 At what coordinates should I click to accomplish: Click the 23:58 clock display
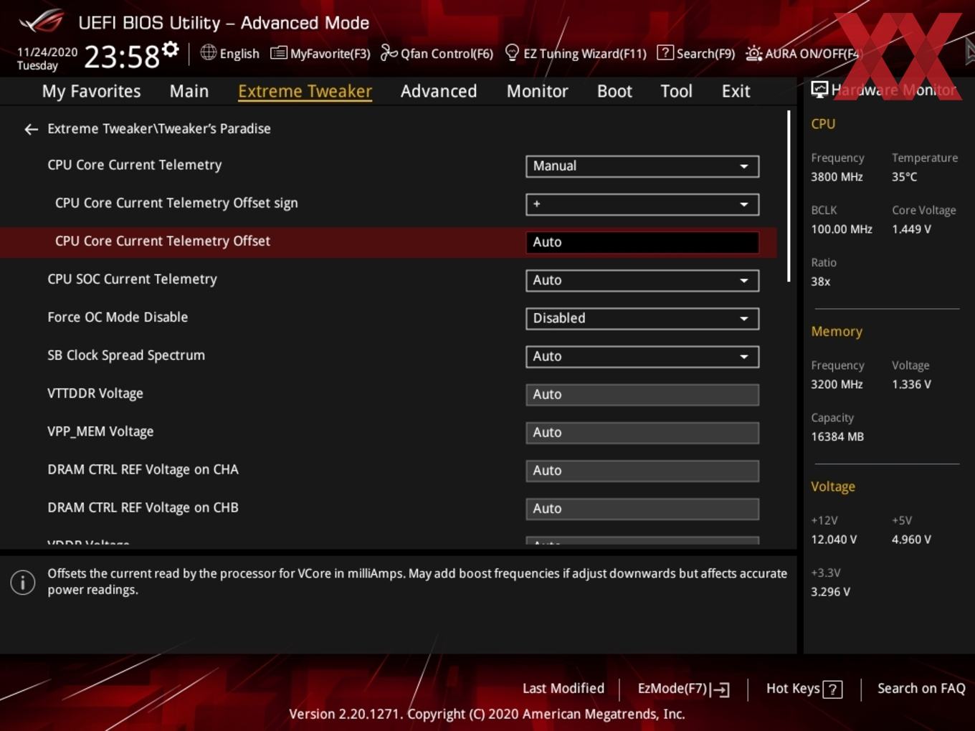pos(122,57)
